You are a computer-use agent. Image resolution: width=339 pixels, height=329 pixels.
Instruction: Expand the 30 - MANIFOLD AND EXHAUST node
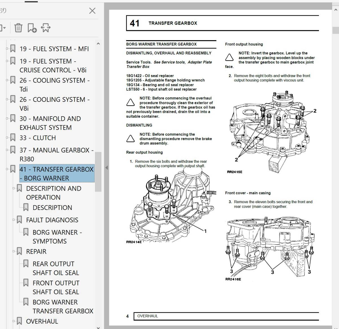[7, 119]
